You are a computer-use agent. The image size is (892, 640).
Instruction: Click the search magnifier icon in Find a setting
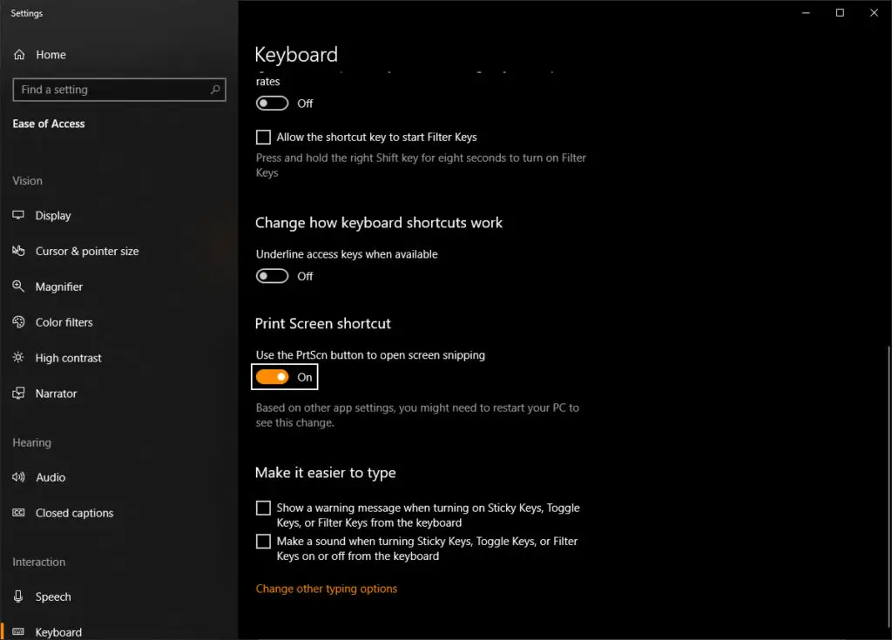215,90
